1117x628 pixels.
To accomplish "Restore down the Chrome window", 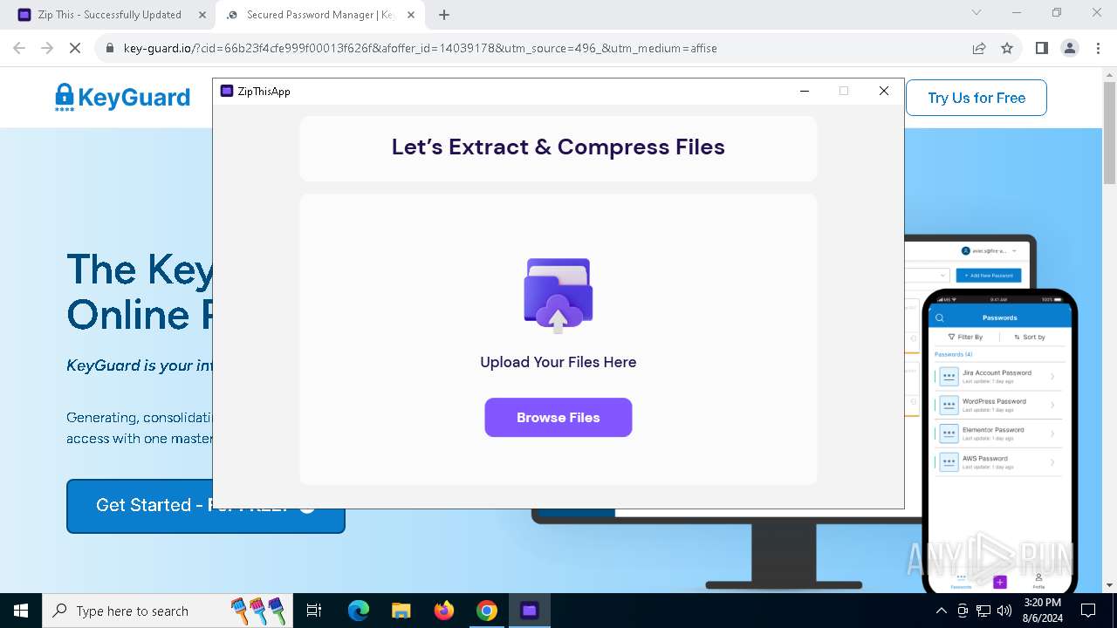I will click(x=1057, y=12).
